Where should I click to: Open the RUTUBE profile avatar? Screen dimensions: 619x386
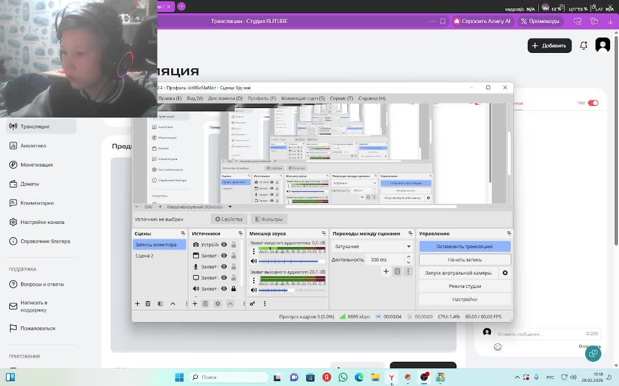tap(602, 45)
